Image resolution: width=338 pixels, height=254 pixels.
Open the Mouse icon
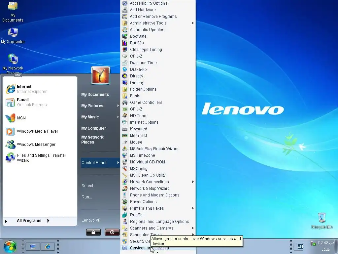(124, 142)
